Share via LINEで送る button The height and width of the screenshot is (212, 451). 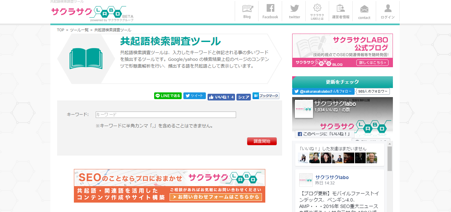(x=168, y=96)
